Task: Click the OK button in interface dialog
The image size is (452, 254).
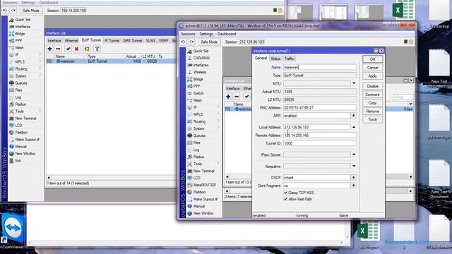Action: tap(372, 59)
